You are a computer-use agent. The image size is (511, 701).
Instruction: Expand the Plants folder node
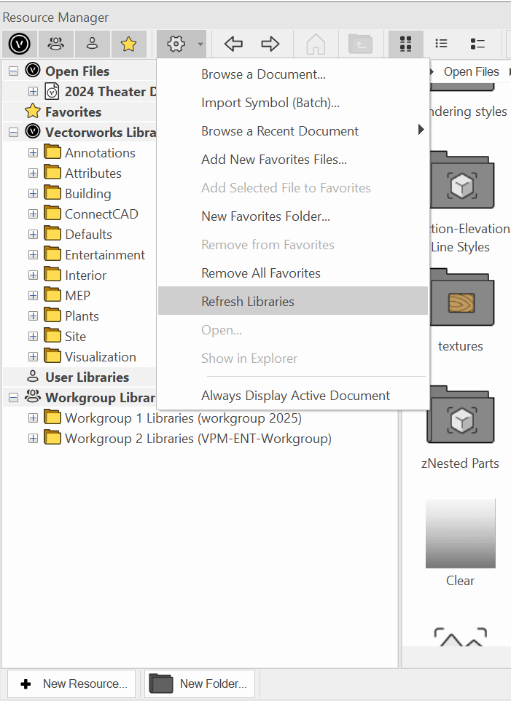[33, 316]
